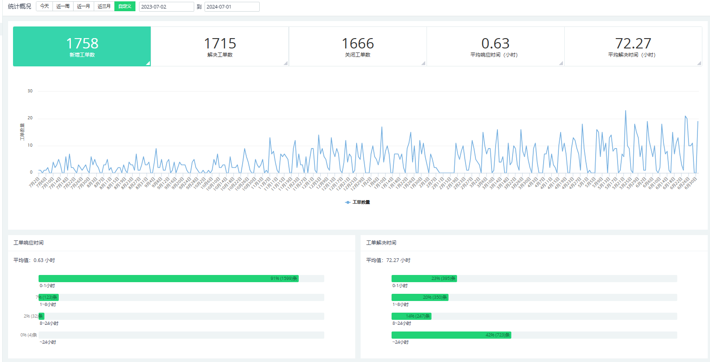Viewport: 710px width, 362px height.
Task: Click the 平均值: 0.63 小时 text
Action: (34, 260)
